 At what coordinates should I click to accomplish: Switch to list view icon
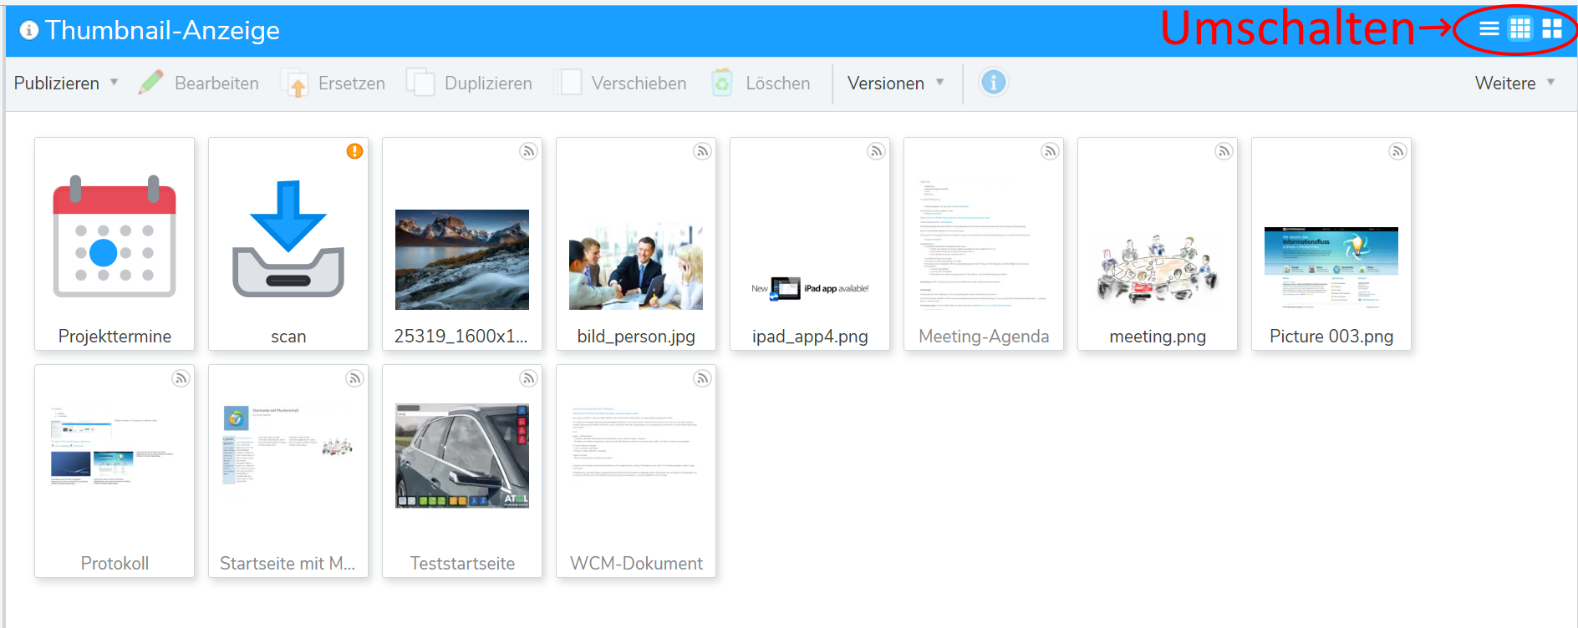pos(1489,29)
